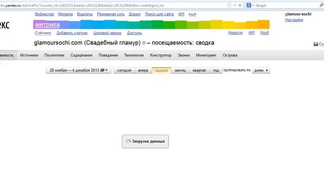
Task: Follow Поиск для сайта link
Action: pos(159,14)
